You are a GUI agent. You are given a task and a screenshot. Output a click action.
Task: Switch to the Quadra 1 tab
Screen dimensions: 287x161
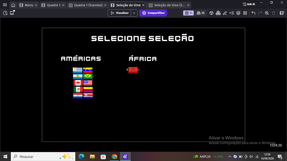coord(51,5)
